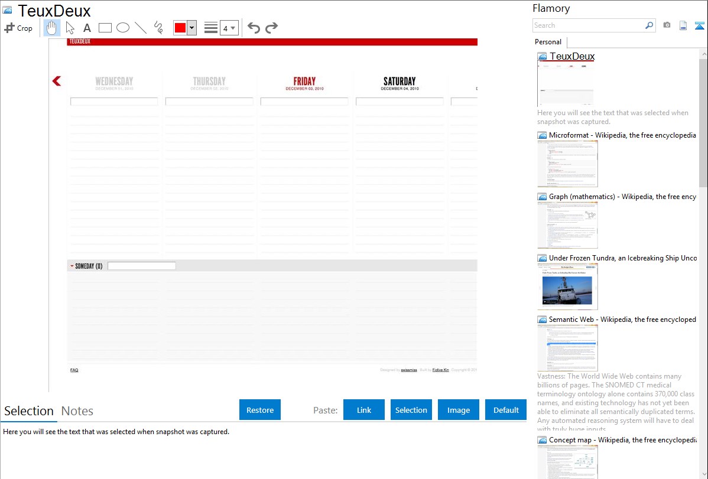
Task: Click the Paste Default button
Action: coord(506,410)
